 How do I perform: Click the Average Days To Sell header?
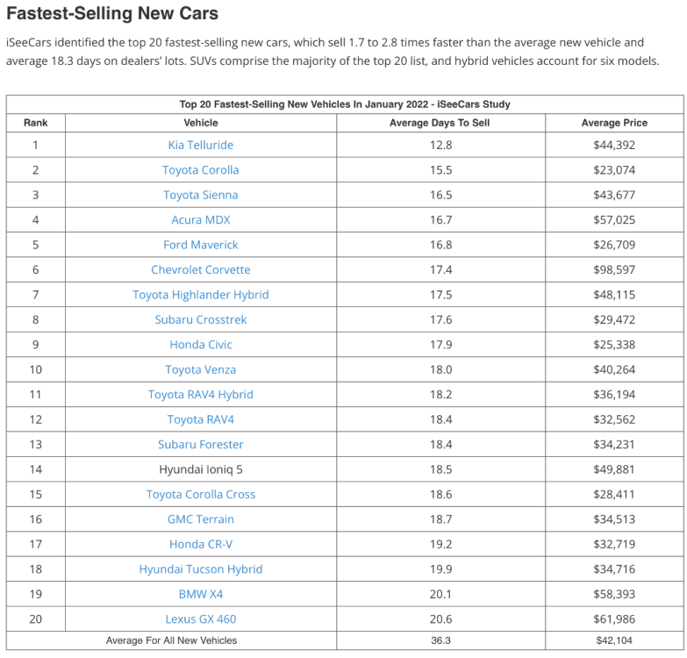click(x=439, y=123)
